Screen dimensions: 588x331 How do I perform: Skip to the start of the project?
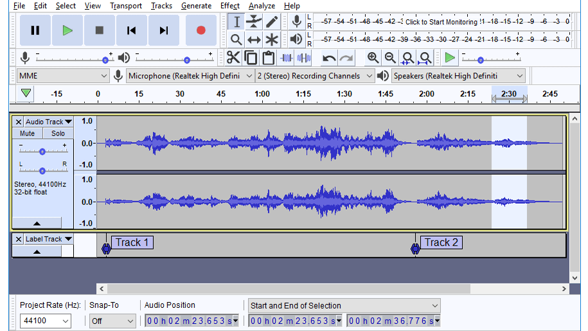point(132,30)
